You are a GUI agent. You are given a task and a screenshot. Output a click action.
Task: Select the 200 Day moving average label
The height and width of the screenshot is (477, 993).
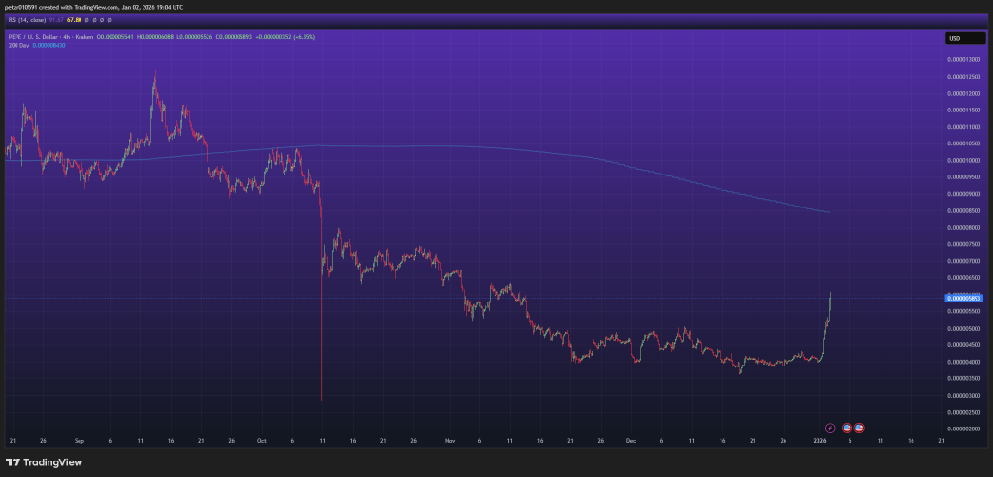point(17,44)
